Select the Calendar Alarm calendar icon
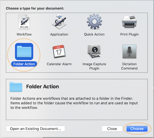Image resolution: width=154 pixels, height=138 pixels. [x=59, y=52]
